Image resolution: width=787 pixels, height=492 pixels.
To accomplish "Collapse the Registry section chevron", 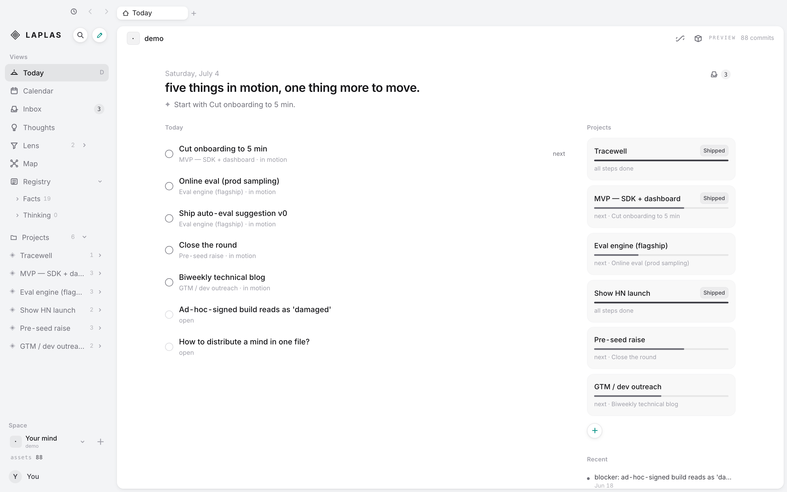I will (100, 181).
